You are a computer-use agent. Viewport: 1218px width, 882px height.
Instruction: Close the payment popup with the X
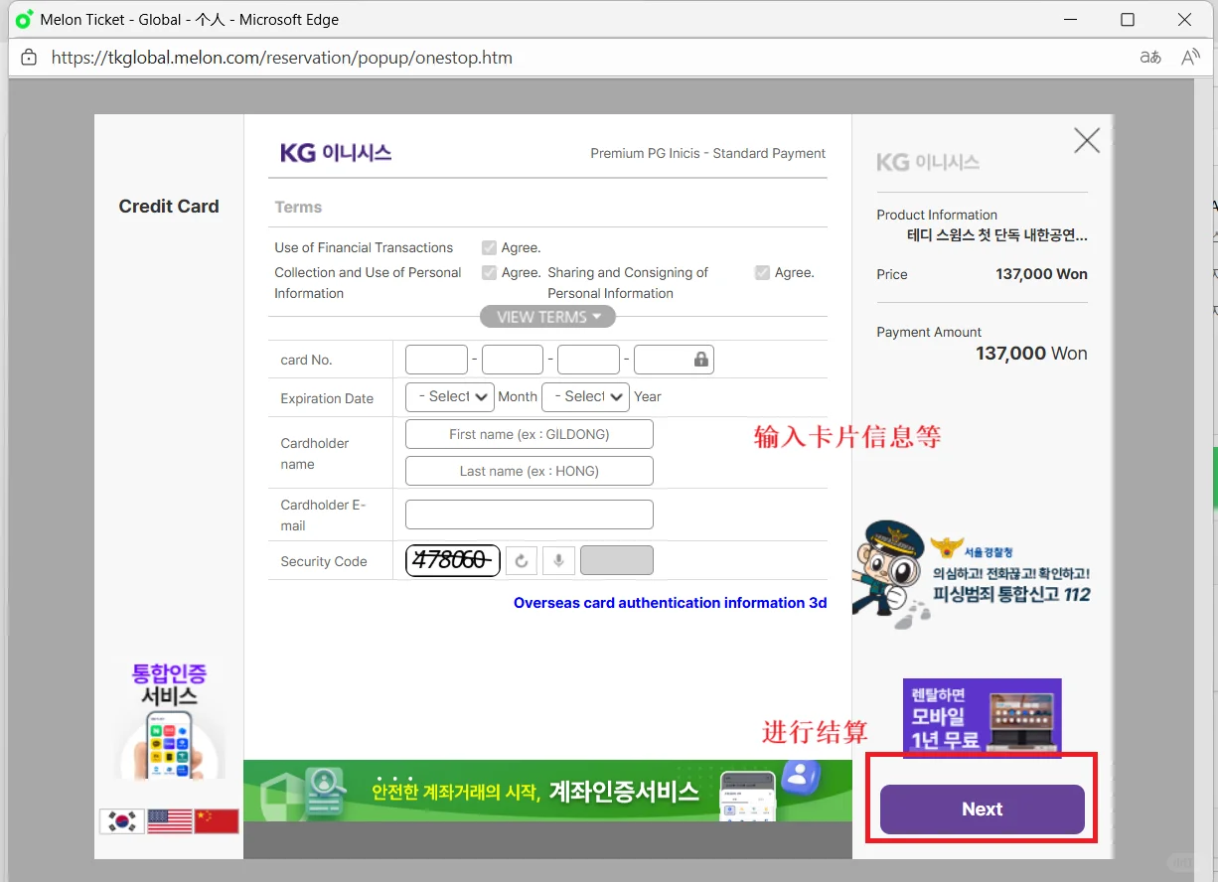[x=1087, y=141]
